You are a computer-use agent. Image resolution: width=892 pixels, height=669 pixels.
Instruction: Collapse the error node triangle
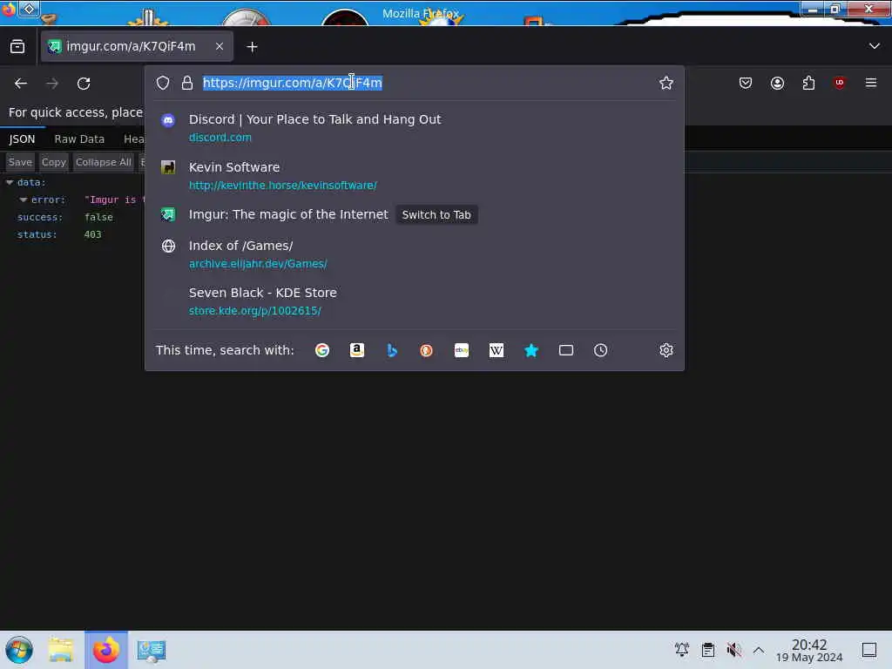point(24,199)
